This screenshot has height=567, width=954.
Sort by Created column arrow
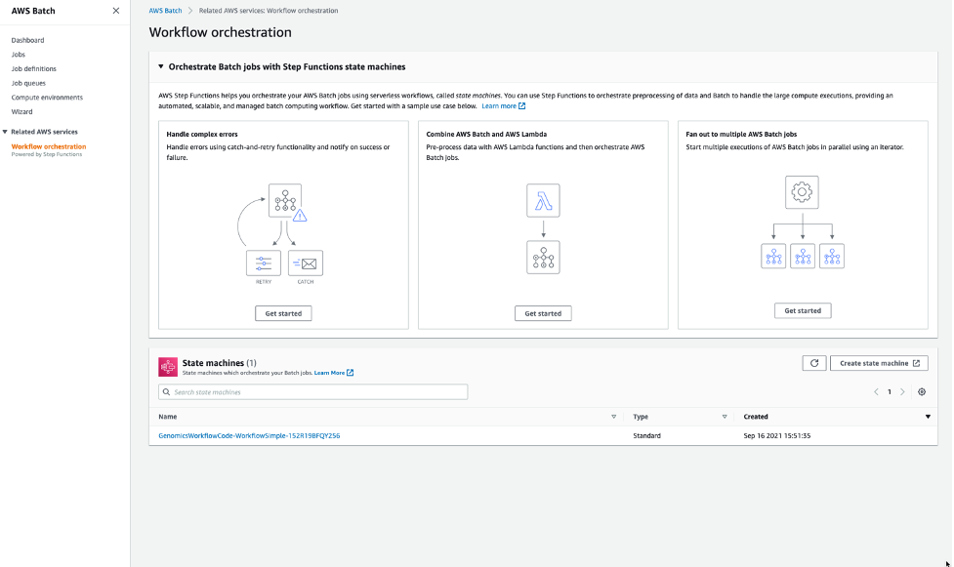[928, 417]
